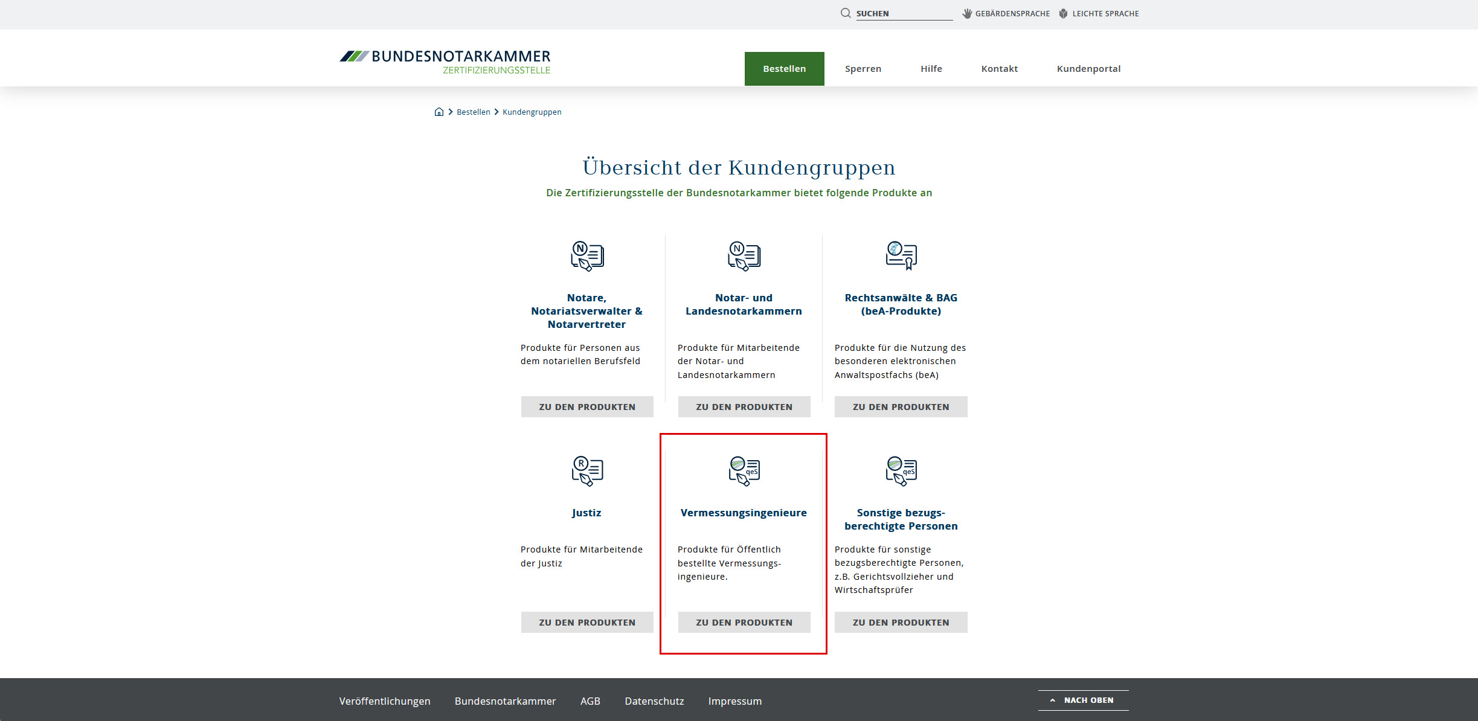The height and width of the screenshot is (721, 1478).
Task: Open the Kundenportal menu item
Action: (1088, 69)
